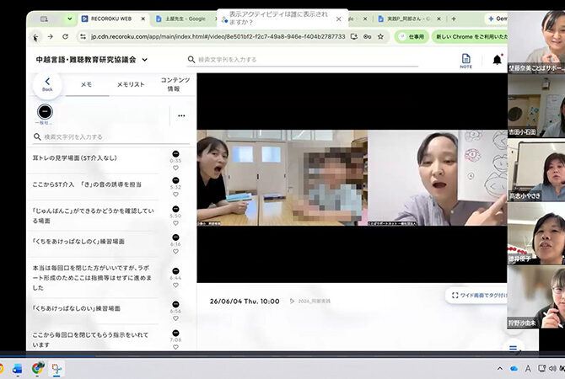Open Outlook from the Windows taskbar
Viewport: 565px width, 379px height.
pyautogui.click(x=17, y=369)
